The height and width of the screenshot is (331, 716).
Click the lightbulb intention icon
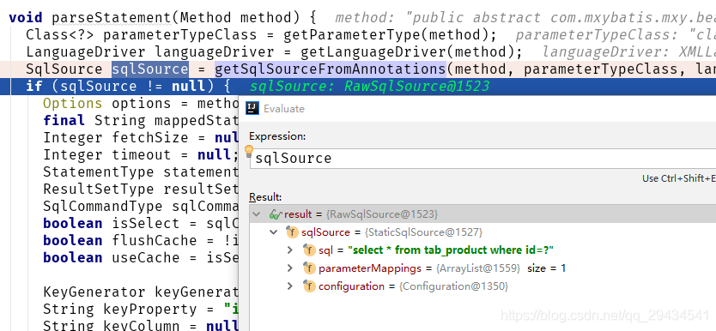249,150
